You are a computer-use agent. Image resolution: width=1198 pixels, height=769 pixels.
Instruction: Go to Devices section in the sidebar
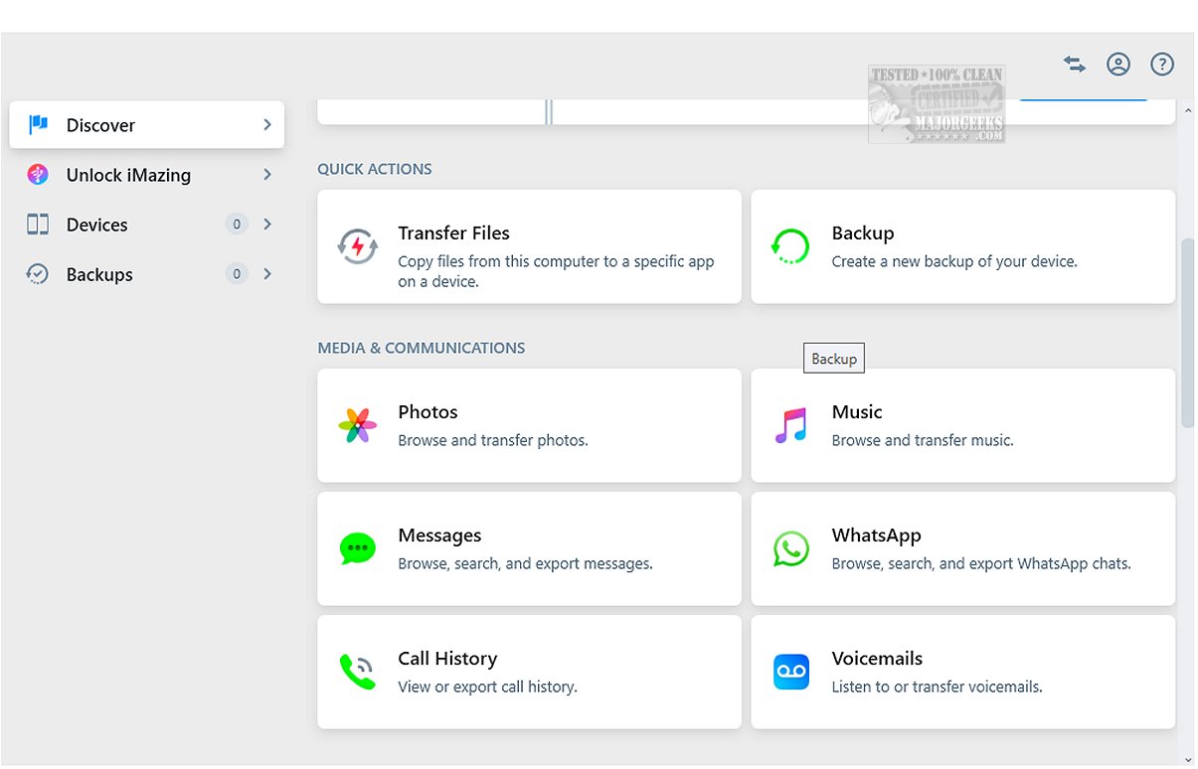(x=147, y=225)
